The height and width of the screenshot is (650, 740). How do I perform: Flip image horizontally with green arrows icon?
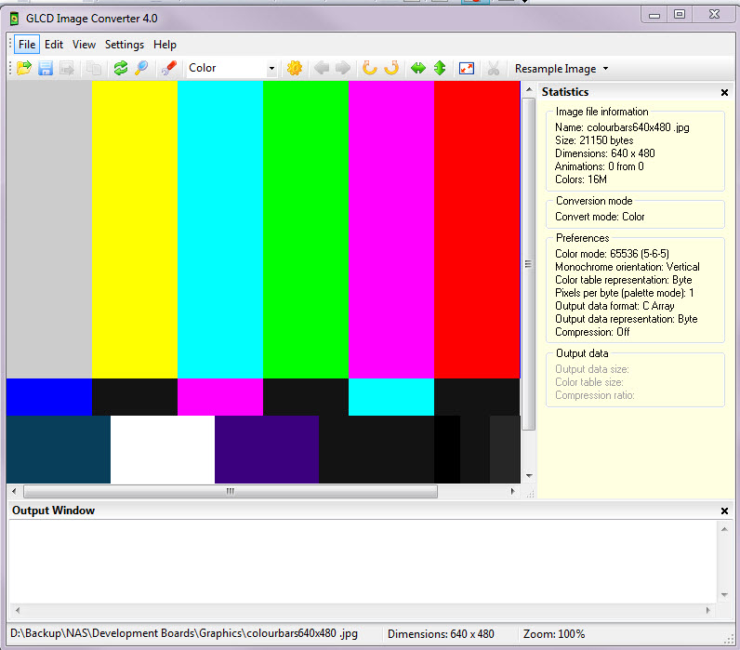[x=418, y=68]
